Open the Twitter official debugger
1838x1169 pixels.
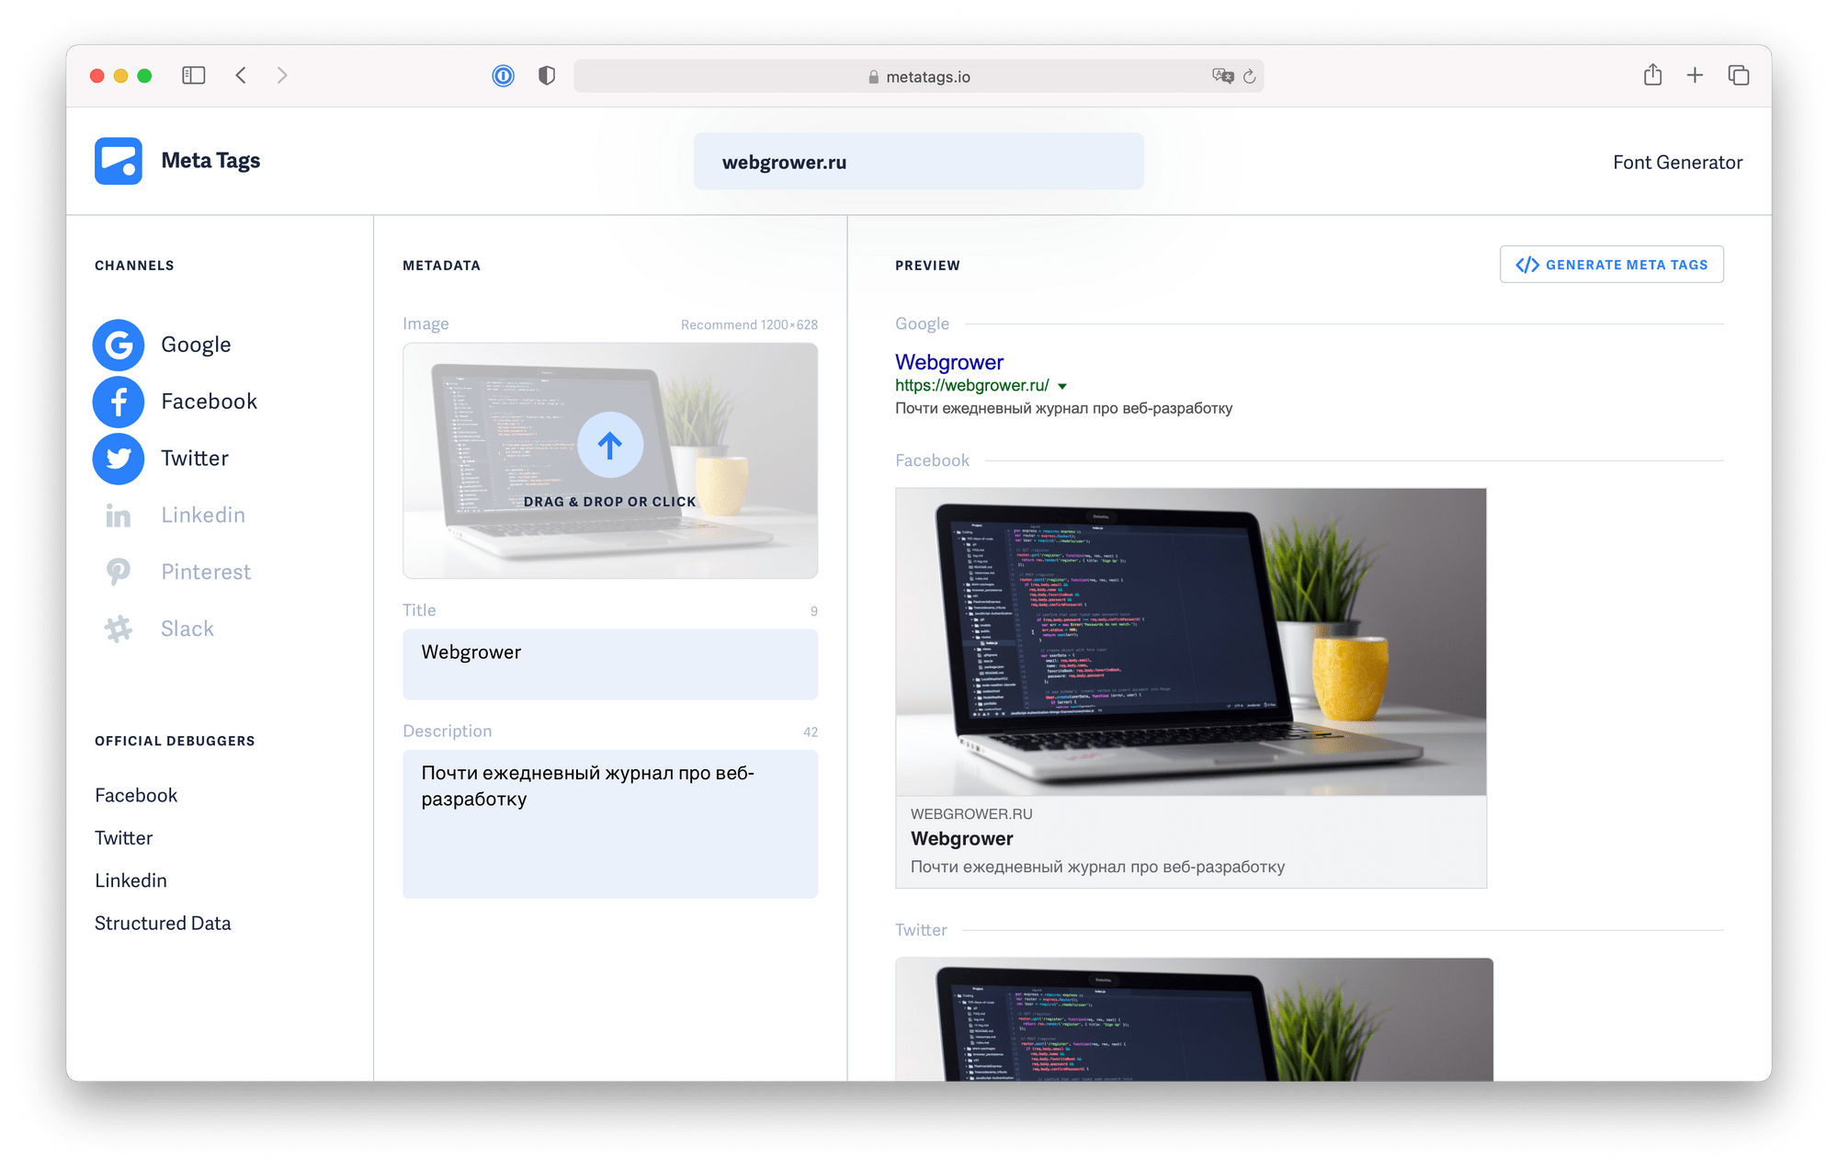click(x=123, y=837)
